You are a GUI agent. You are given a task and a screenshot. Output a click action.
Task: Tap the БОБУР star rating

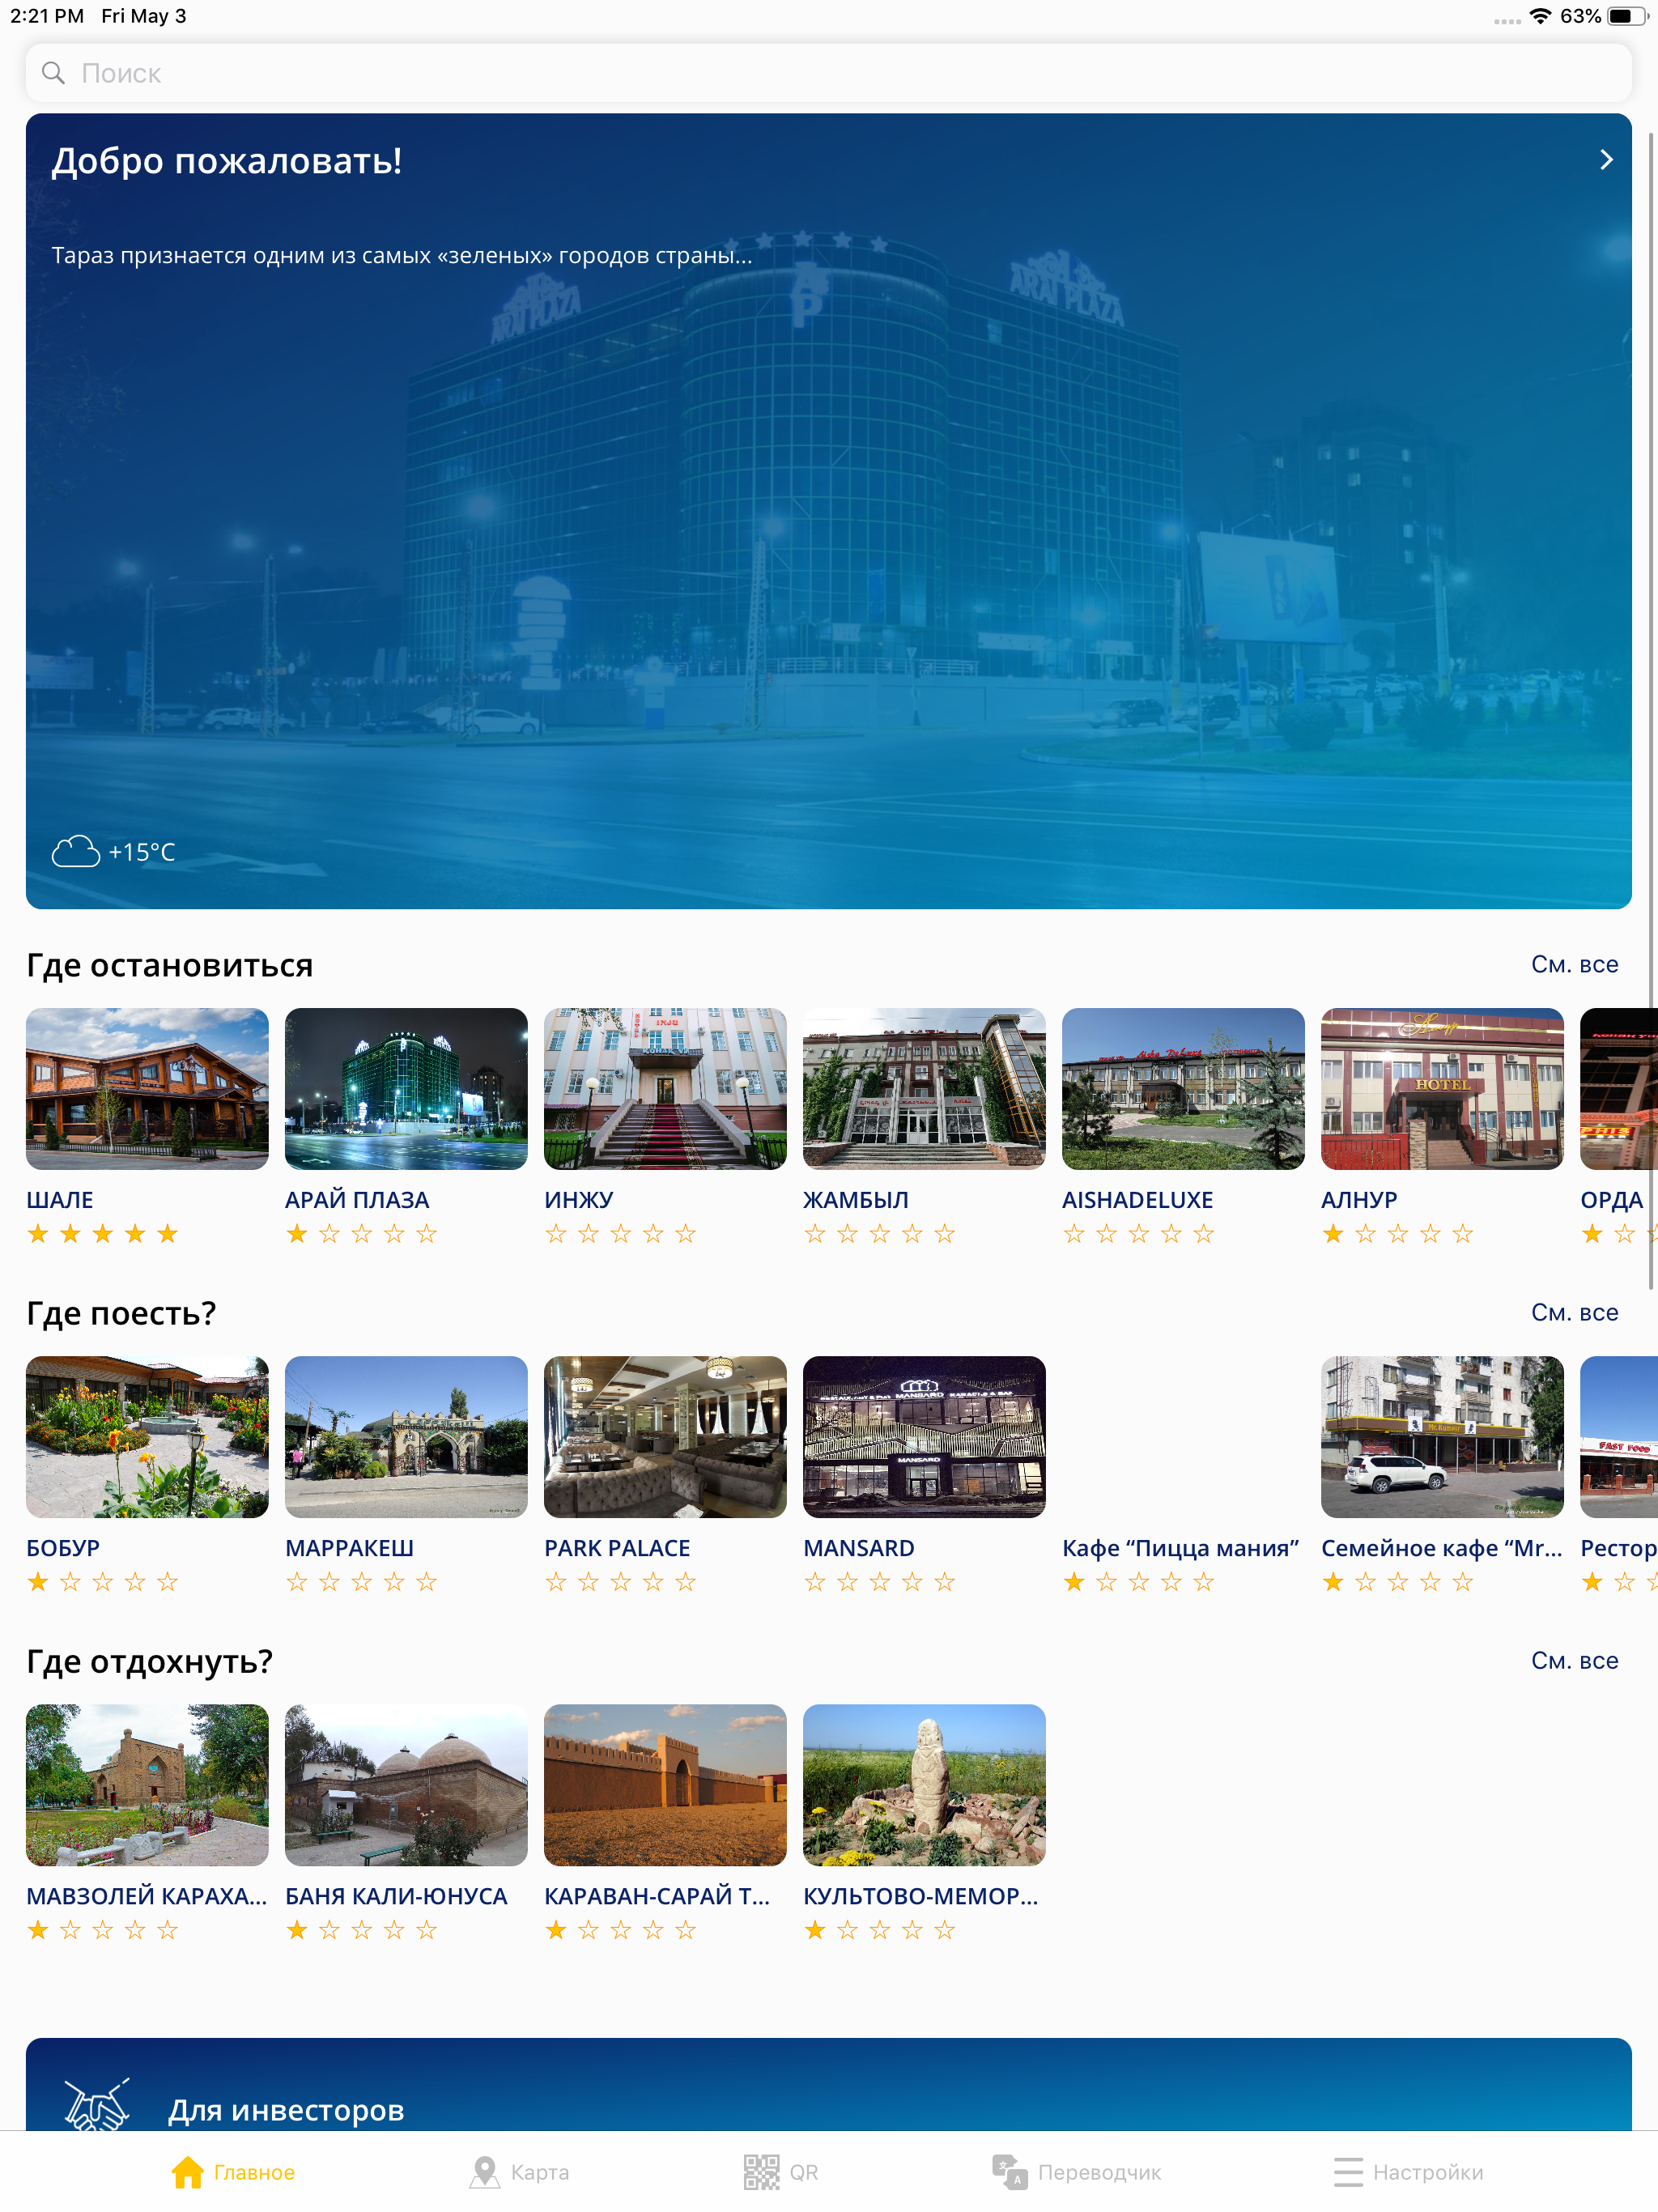(103, 1582)
